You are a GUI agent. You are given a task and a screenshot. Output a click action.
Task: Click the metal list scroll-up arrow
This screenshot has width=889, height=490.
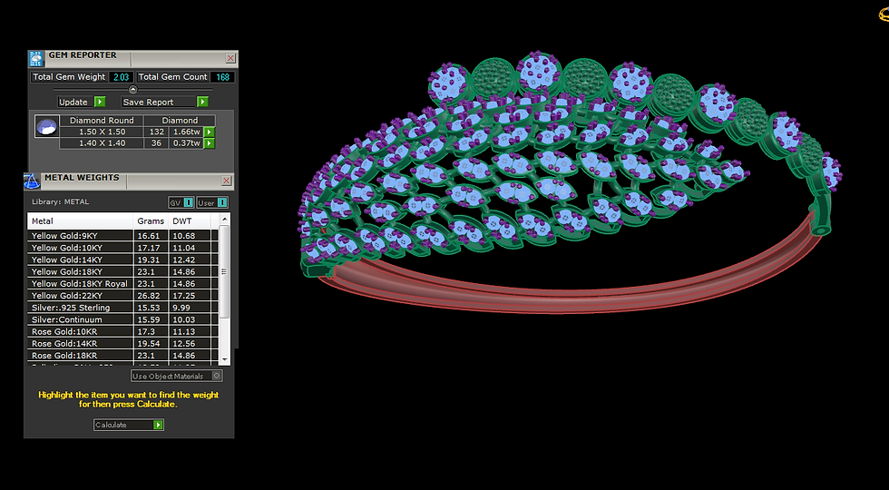point(225,219)
